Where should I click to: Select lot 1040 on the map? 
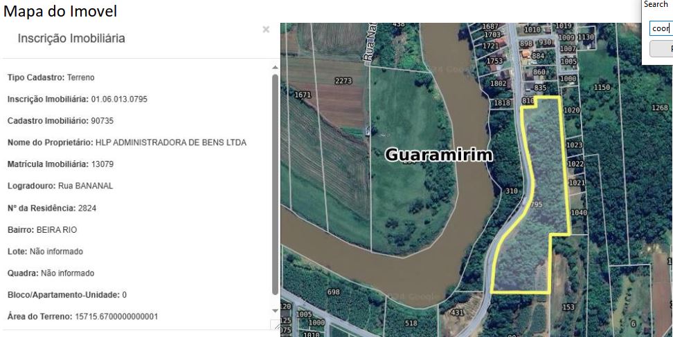point(579,213)
